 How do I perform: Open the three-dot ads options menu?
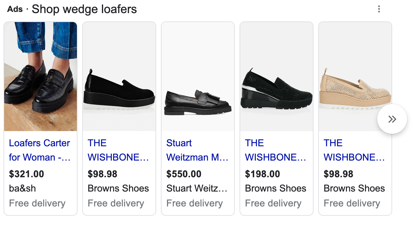coord(379,9)
